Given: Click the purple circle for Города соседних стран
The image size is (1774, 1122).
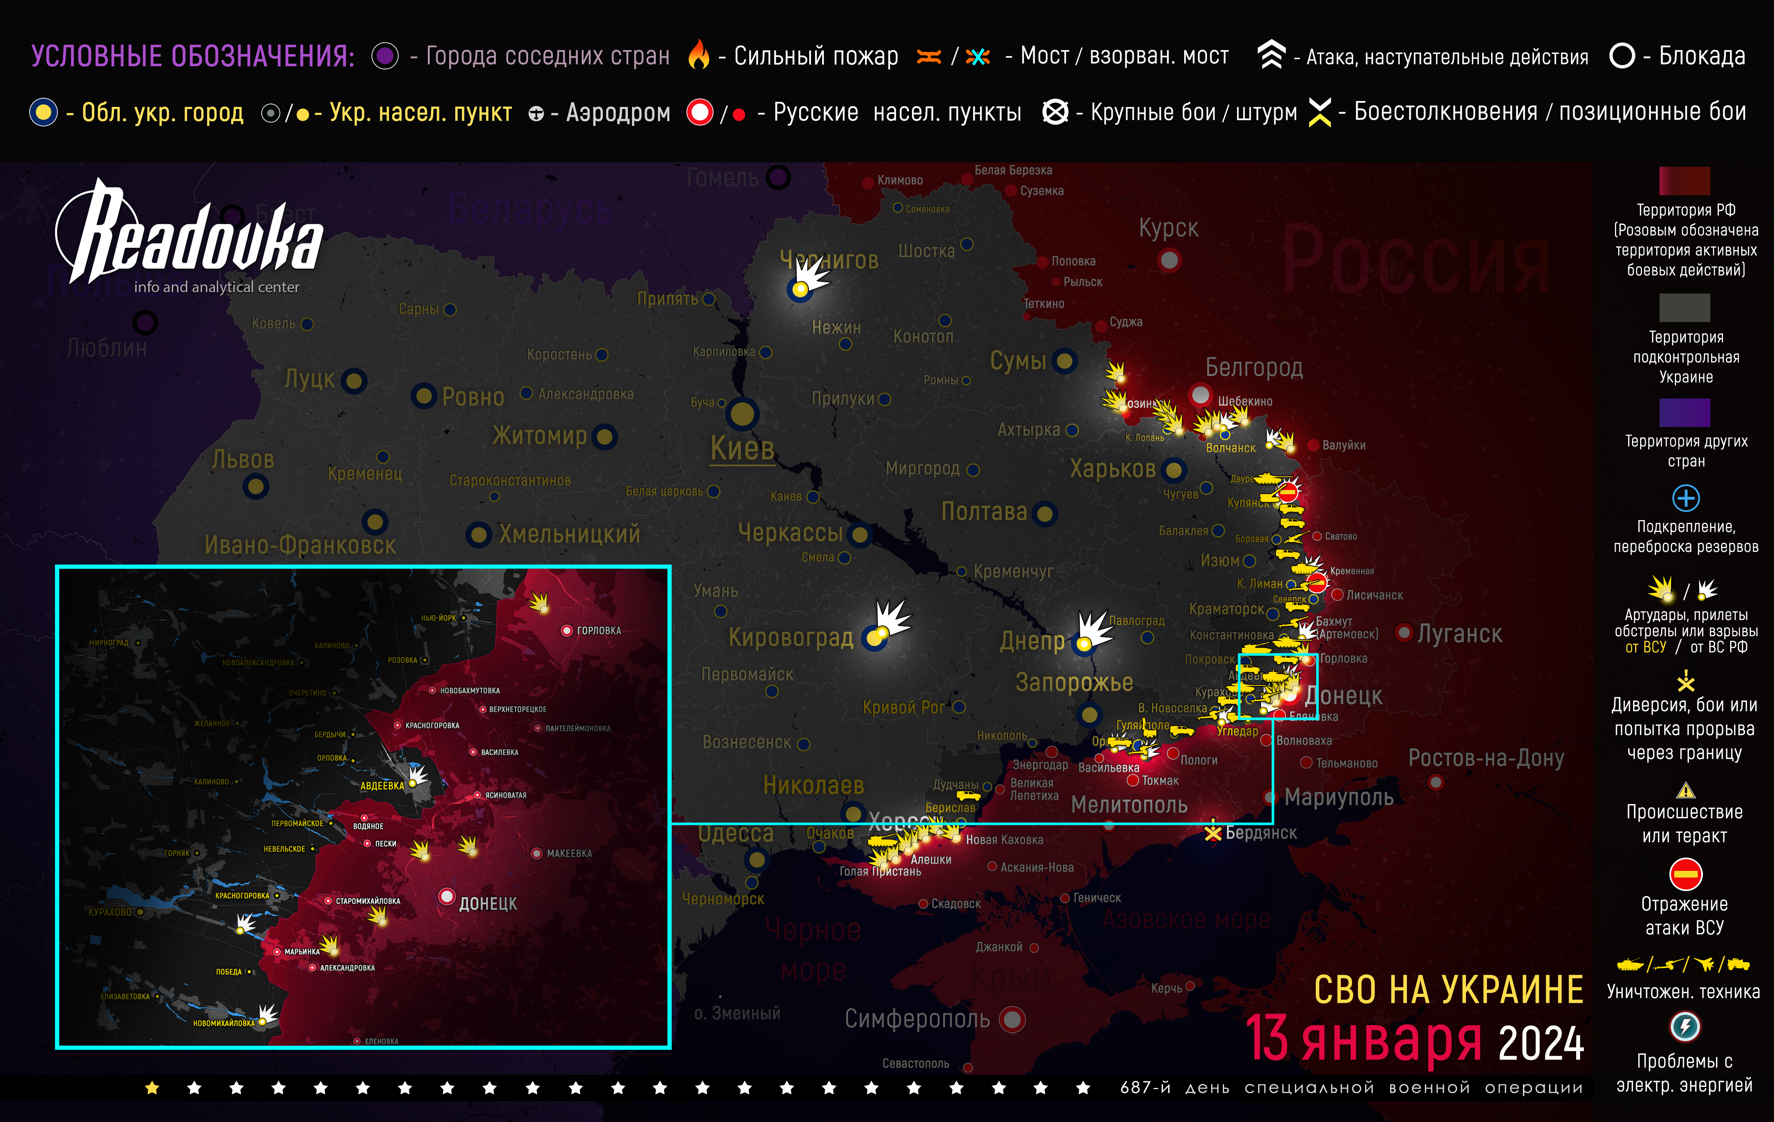Looking at the screenshot, I should coord(385,56).
